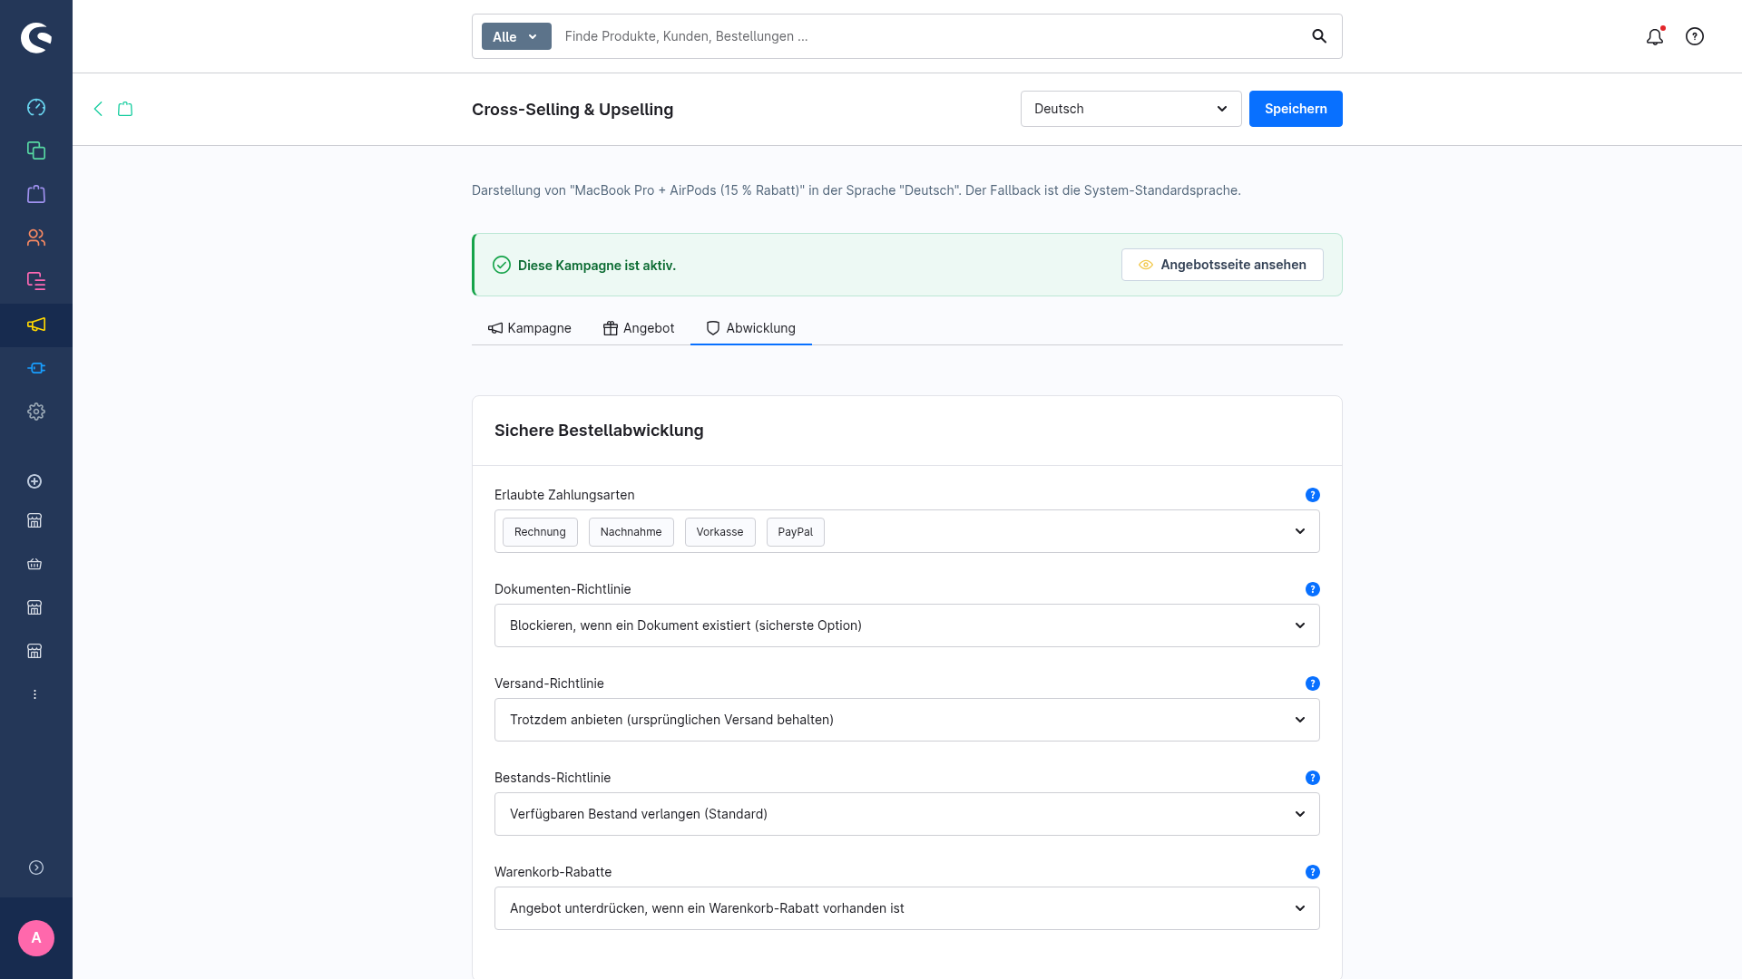This screenshot has width=1742, height=979.
Task: Expand the sidebar with the bottom arrow
Action: 36,868
